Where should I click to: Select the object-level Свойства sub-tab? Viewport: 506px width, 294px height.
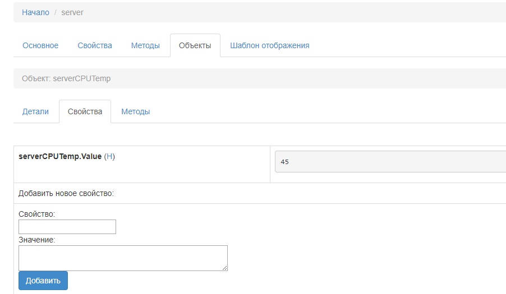coord(85,111)
